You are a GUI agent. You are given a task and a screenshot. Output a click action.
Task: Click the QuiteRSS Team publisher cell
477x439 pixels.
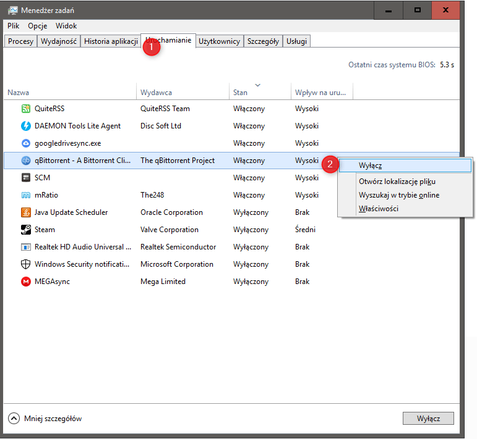[165, 109]
